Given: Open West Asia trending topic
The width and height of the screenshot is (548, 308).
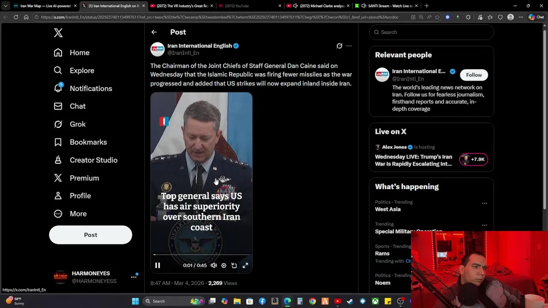Looking at the screenshot, I should click(388, 209).
